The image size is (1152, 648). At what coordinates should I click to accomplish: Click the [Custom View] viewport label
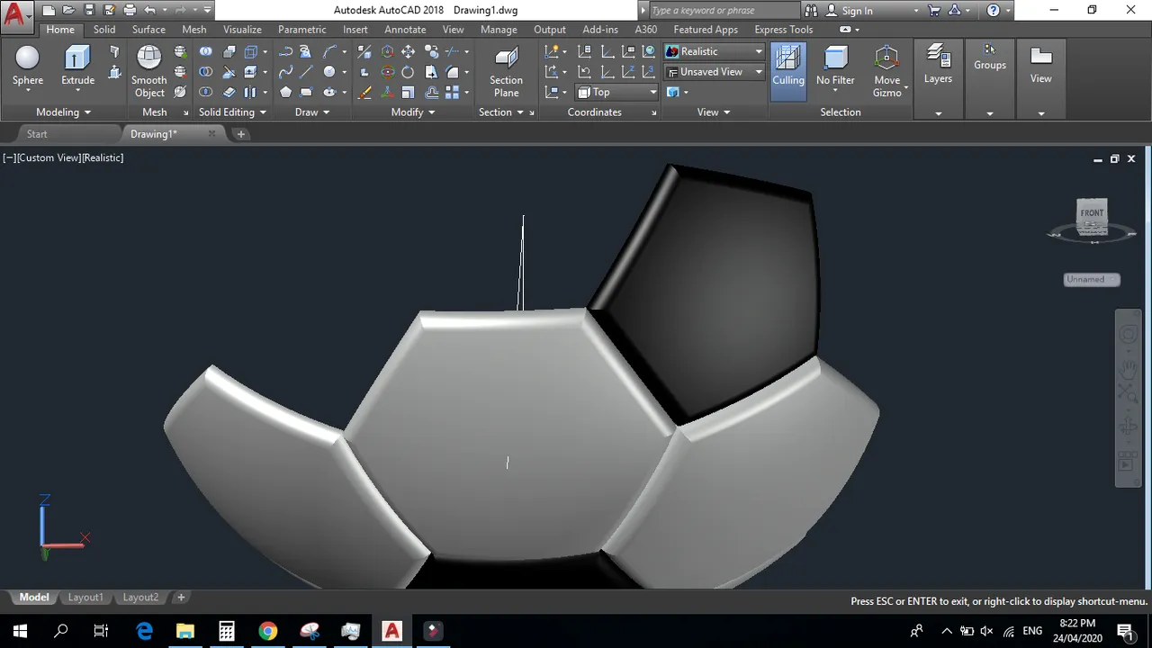(x=49, y=157)
